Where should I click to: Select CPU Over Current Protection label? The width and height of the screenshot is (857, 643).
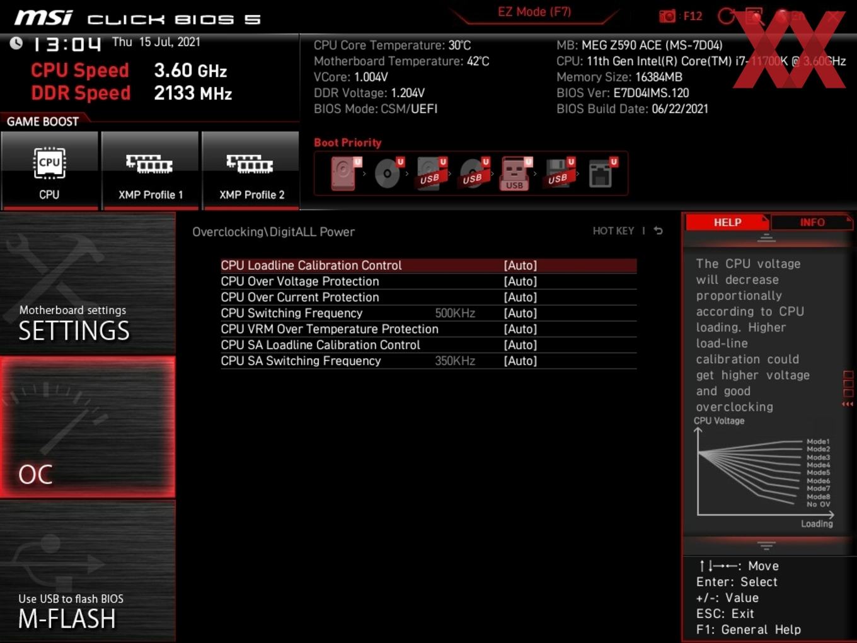(x=300, y=297)
